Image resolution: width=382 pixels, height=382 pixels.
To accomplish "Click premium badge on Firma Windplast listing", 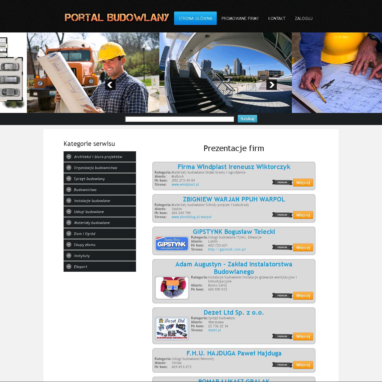I will coord(282,183).
